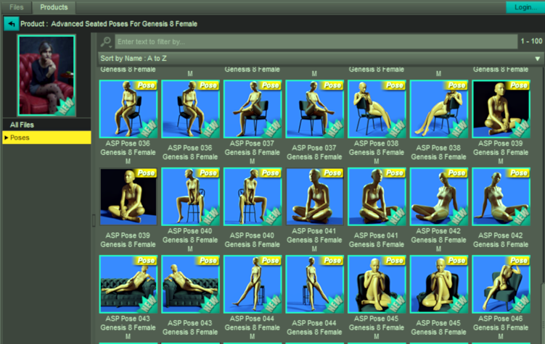
Task: Select ASP Pose 036 non-mirrored thumbnail
Action: [x=190, y=109]
